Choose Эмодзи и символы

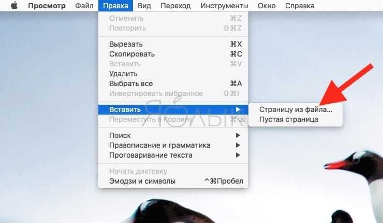[x=173, y=181]
